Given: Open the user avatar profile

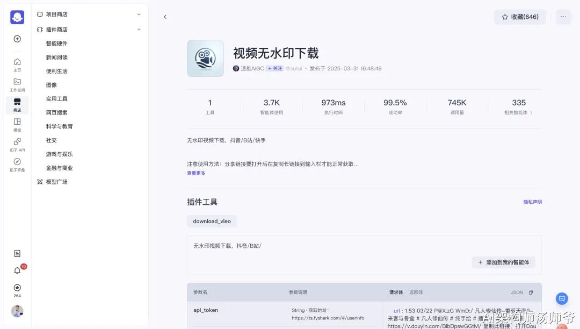Looking at the screenshot, I should pyautogui.click(x=17, y=311).
